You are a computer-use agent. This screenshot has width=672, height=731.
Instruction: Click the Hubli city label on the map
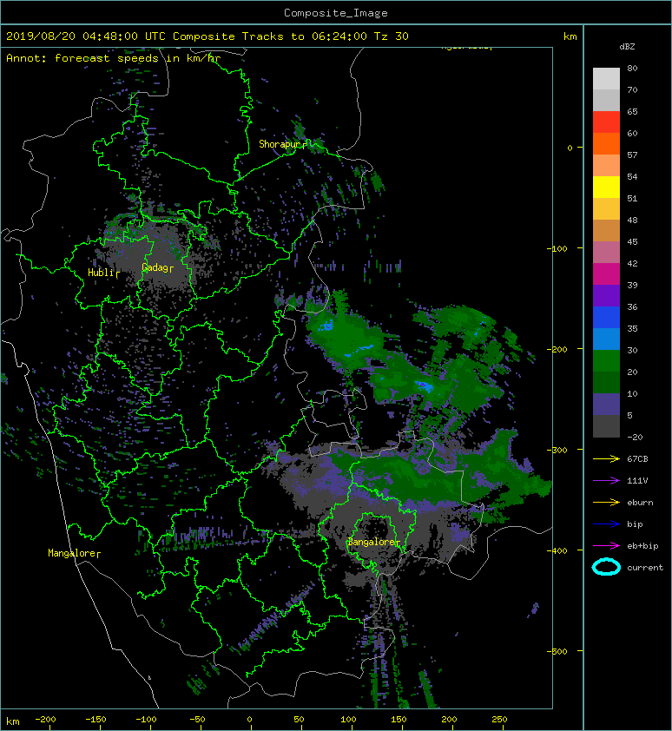(x=101, y=273)
